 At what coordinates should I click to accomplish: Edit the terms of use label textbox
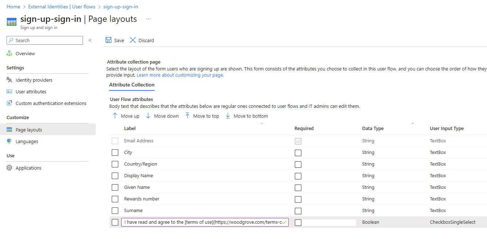click(x=203, y=222)
